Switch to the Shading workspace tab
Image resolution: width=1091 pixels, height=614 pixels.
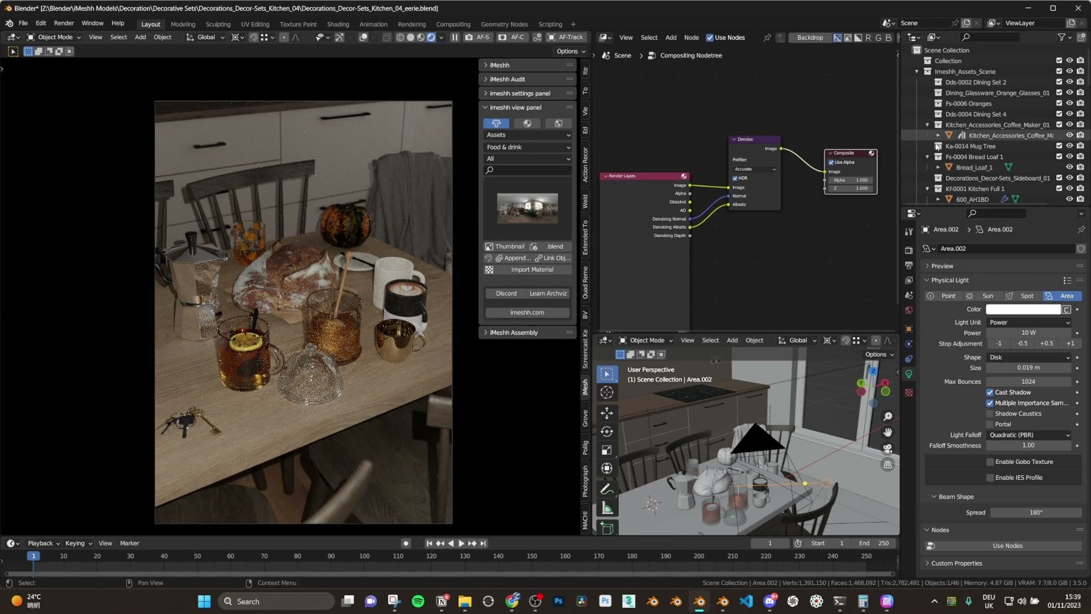tap(338, 24)
